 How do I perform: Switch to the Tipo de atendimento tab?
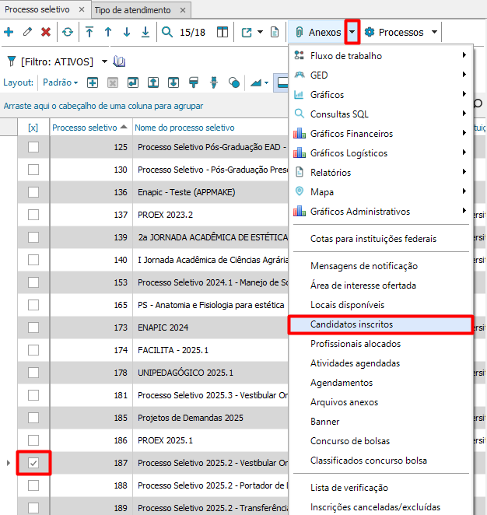[x=132, y=9]
